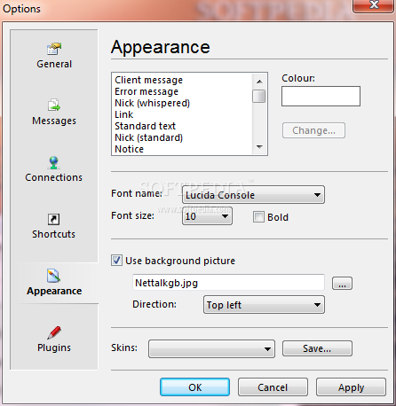This screenshot has width=396, height=406.
Task: Expand the Skins dropdown
Action: (211, 348)
